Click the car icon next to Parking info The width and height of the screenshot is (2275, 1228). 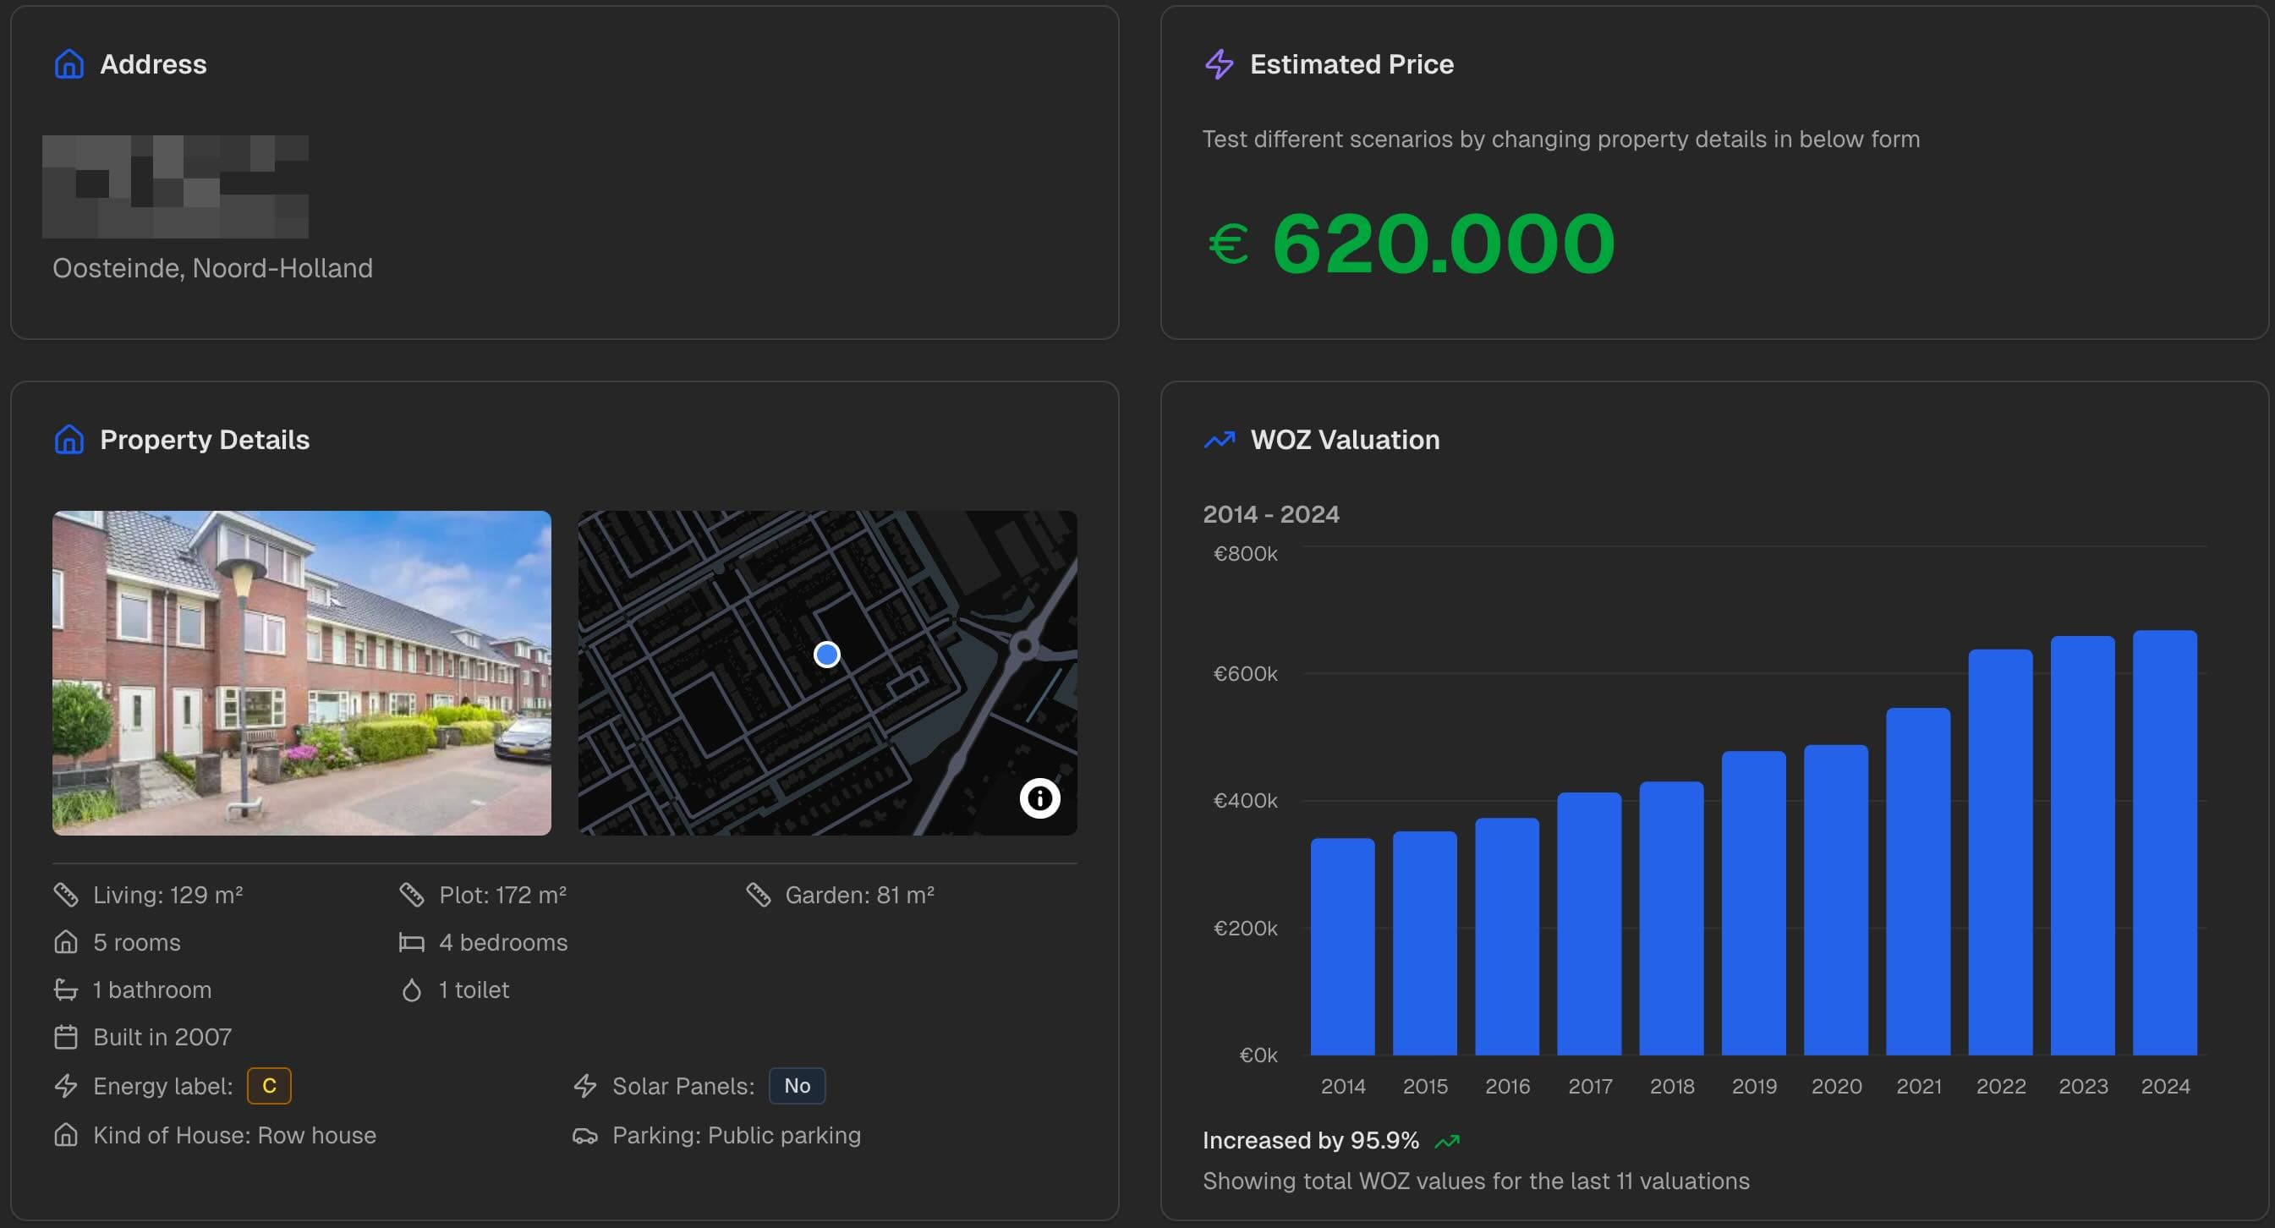coord(585,1135)
